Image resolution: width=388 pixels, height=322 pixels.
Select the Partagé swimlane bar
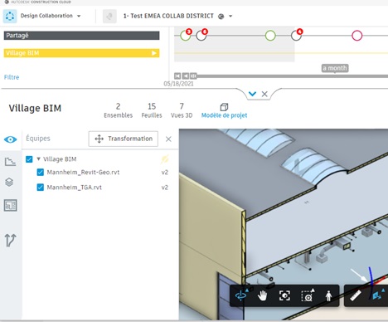(x=81, y=36)
